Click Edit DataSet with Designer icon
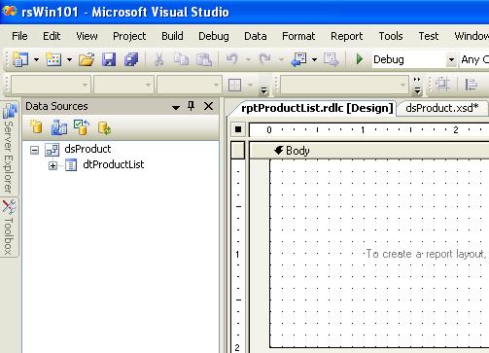 tap(59, 127)
